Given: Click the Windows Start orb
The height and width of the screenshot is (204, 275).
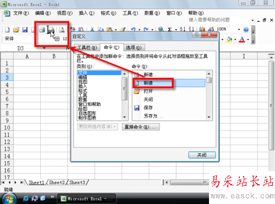Looking at the screenshot, I should tap(9, 199).
